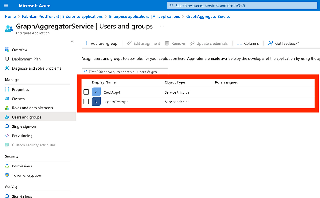
Task: Open Permissions under Security
Action: 22,166
